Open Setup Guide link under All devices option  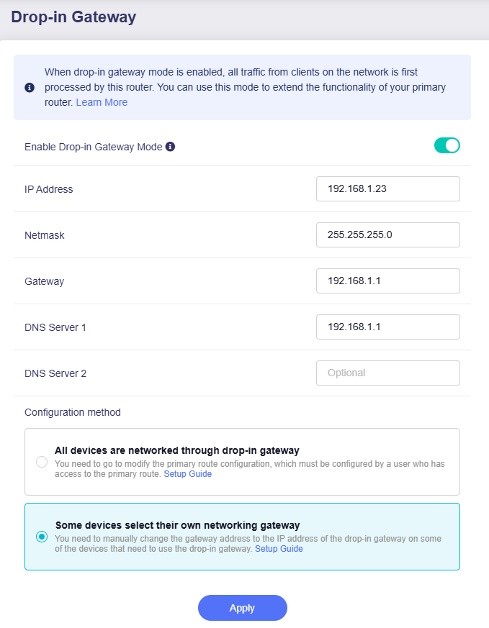187,474
